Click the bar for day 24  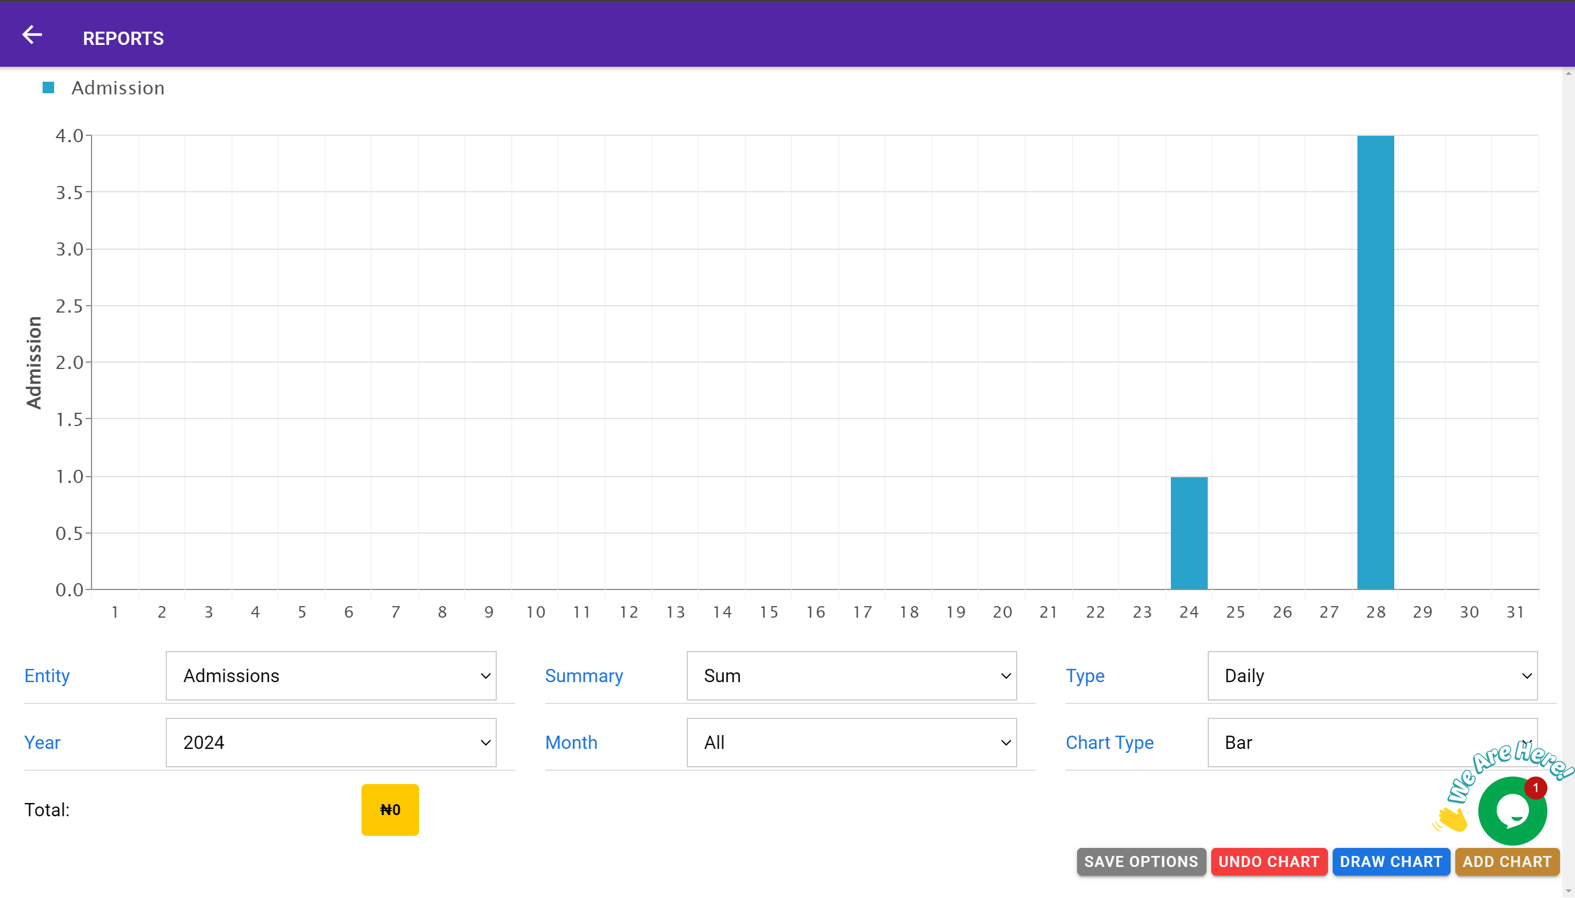pyautogui.click(x=1189, y=533)
